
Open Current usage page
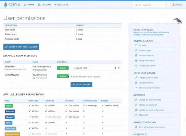[145, 50]
